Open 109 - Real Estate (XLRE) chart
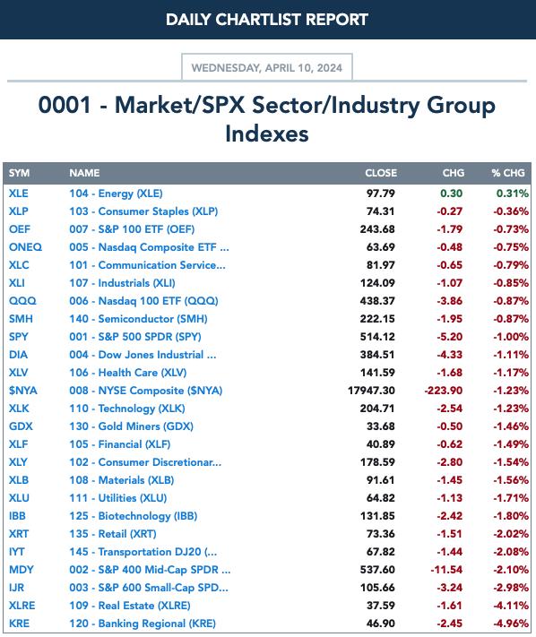 (130, 606)
